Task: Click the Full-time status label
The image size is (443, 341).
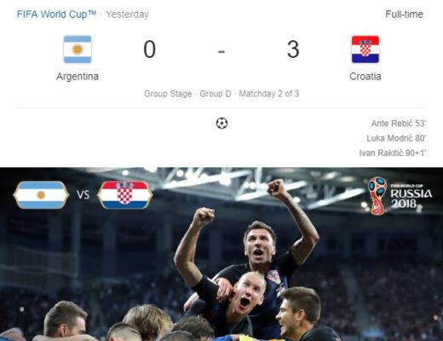Action: pyautogui.click(x=404, y=14)
